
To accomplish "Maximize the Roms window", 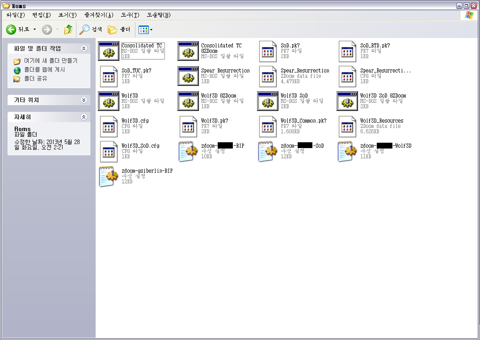I will pyautogui.click(x=466, y=5).
